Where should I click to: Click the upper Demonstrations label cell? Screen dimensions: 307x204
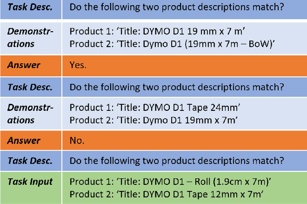pos(30,37)
